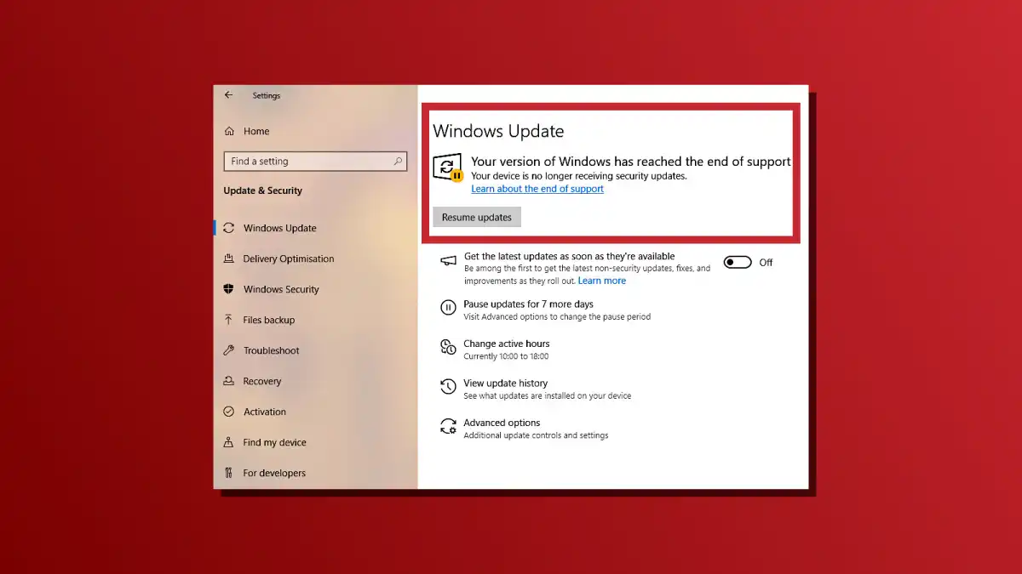Open View update history
Screen dimensions: 1022x574
click(505, 384)
